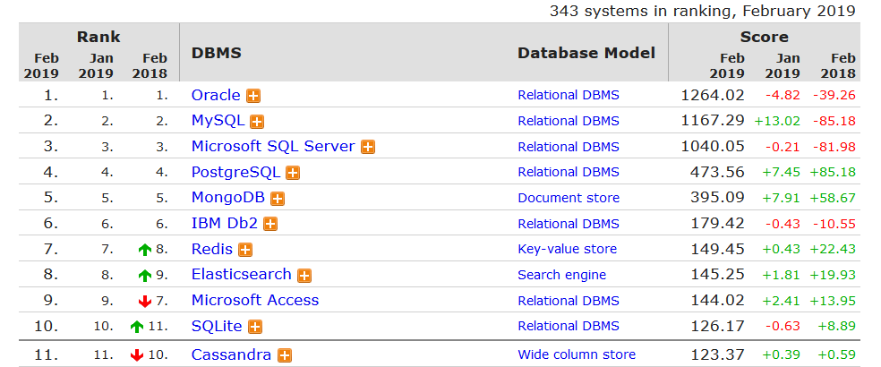Follow Relational DBMS link in SQLite row

pyautogui.click(x=569, y=327)
